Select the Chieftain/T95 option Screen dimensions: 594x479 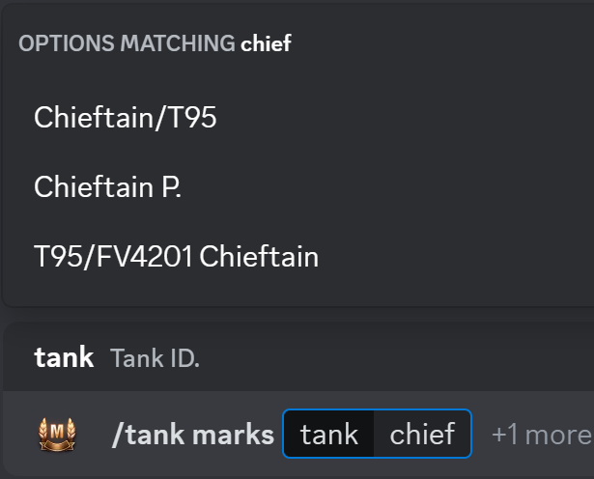click(125, 118)
